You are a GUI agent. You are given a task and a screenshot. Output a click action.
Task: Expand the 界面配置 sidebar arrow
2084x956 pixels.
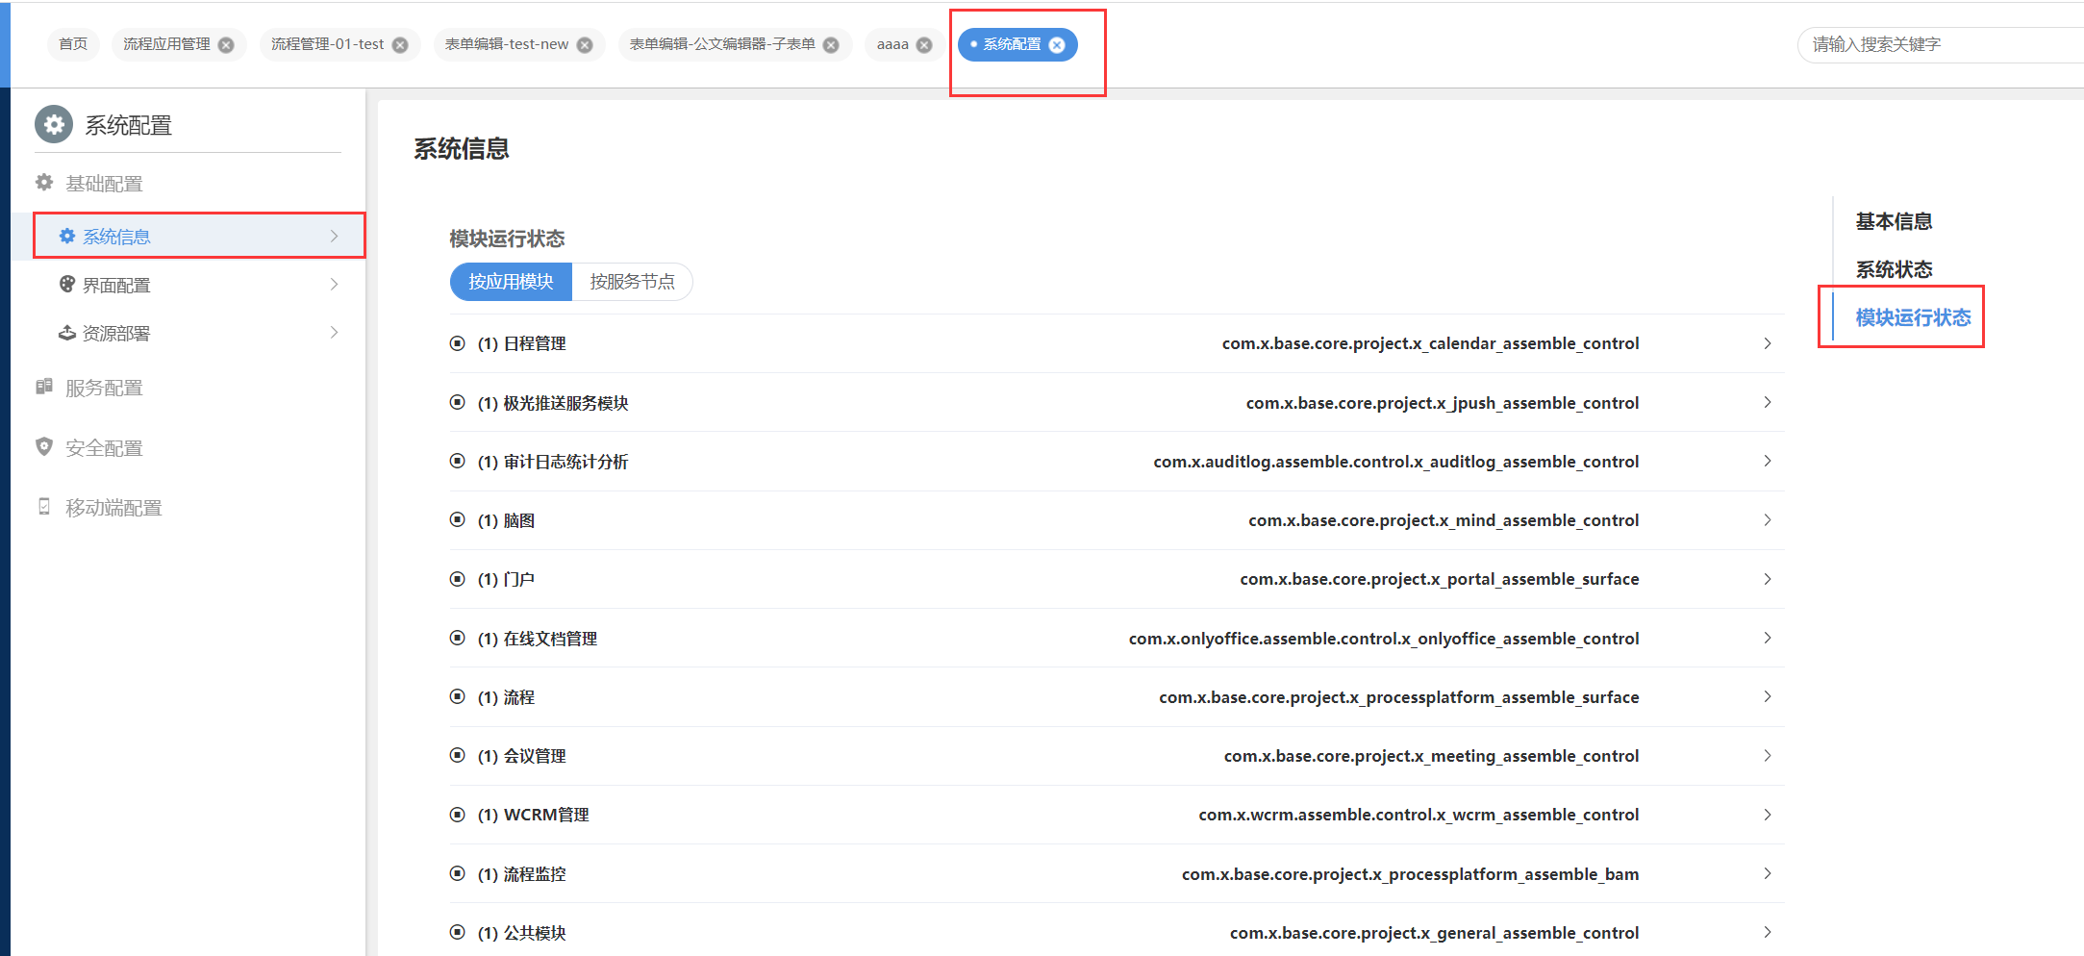coord(334,284)
